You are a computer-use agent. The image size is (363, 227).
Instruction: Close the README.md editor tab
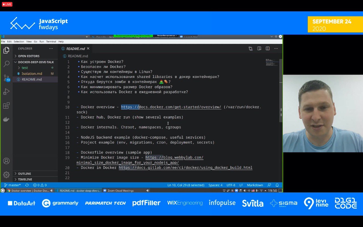[88, 49]
